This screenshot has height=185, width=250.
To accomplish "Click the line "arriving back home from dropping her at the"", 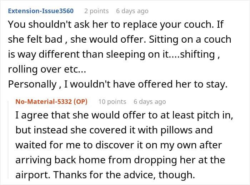I will click(120, 159).
